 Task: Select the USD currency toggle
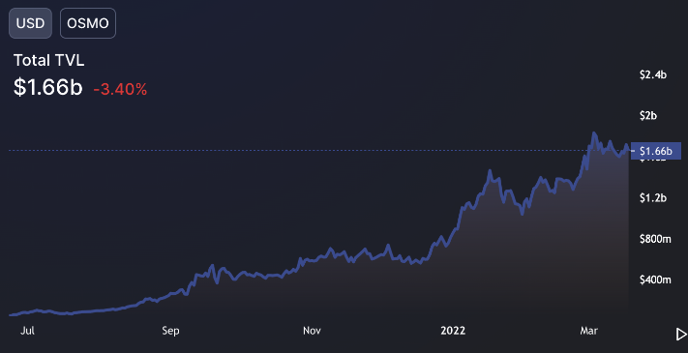[x=30, y=23]
